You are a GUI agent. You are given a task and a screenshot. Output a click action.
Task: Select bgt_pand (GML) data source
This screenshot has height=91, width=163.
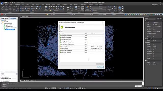tap(9, 26)
